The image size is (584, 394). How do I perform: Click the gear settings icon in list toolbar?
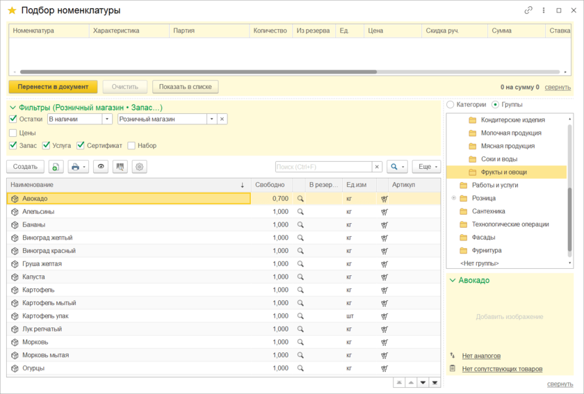(x=140, y=167)
